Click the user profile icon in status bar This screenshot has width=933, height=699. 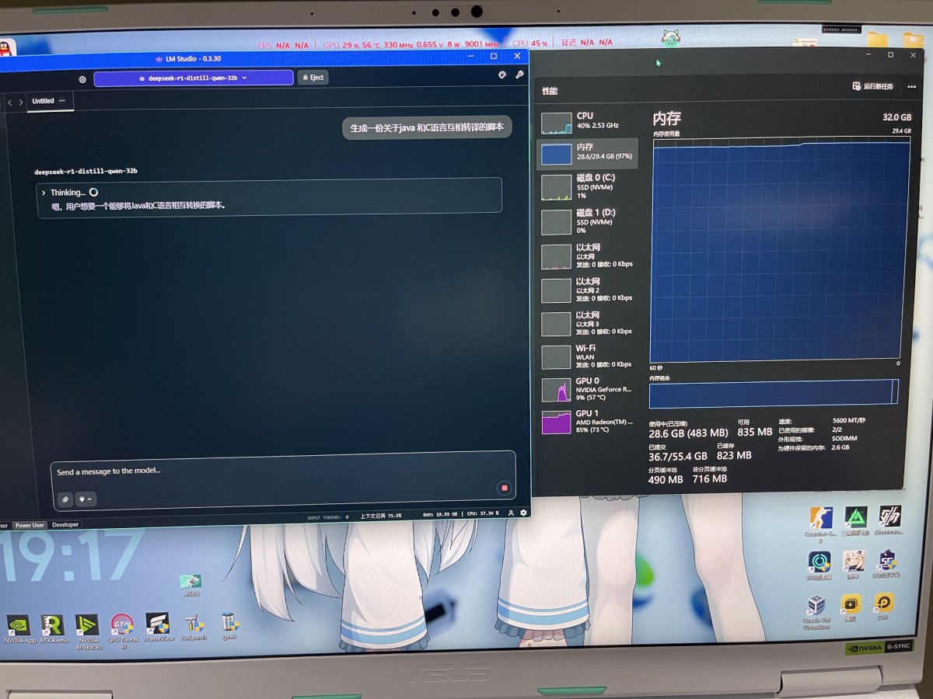coord(511,513)
